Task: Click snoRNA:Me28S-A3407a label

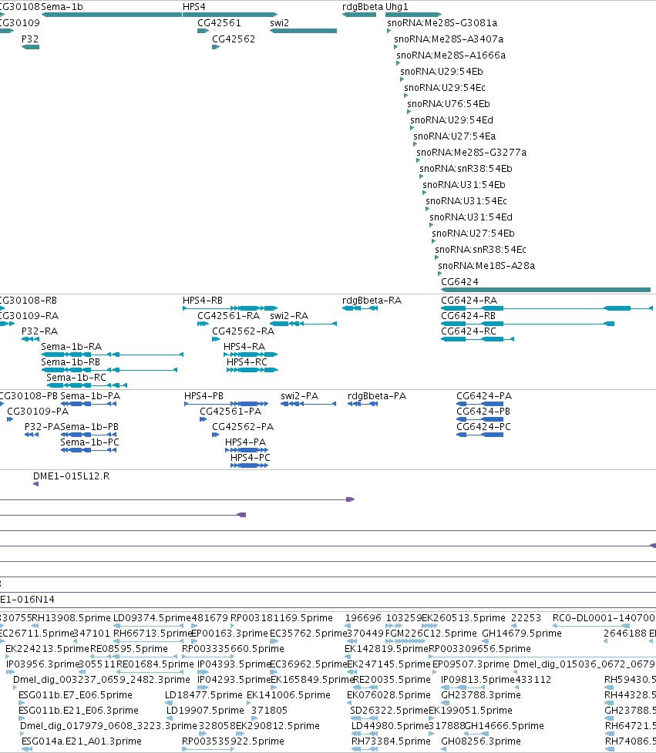Action: pos(449,39)
